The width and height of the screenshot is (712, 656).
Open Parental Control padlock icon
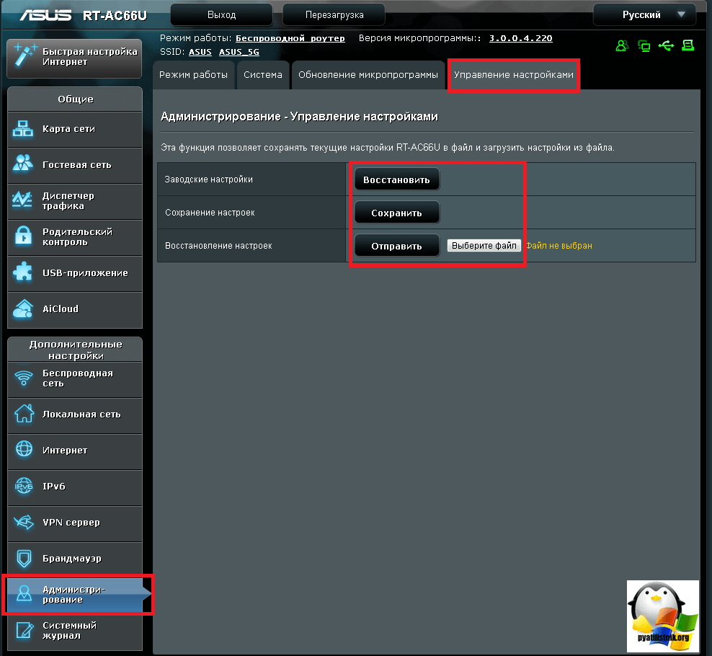pos(24,237)
